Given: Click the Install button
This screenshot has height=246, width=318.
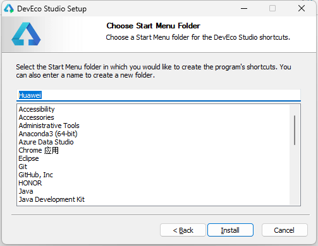Looking at the screenshot, I should 230,230.
